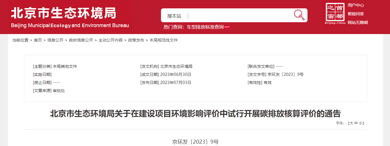Viewport: 390px width, 146px height.
Task: Click the 发文机构 北京市生态环境局 entry
Action: tap(166, 66)
